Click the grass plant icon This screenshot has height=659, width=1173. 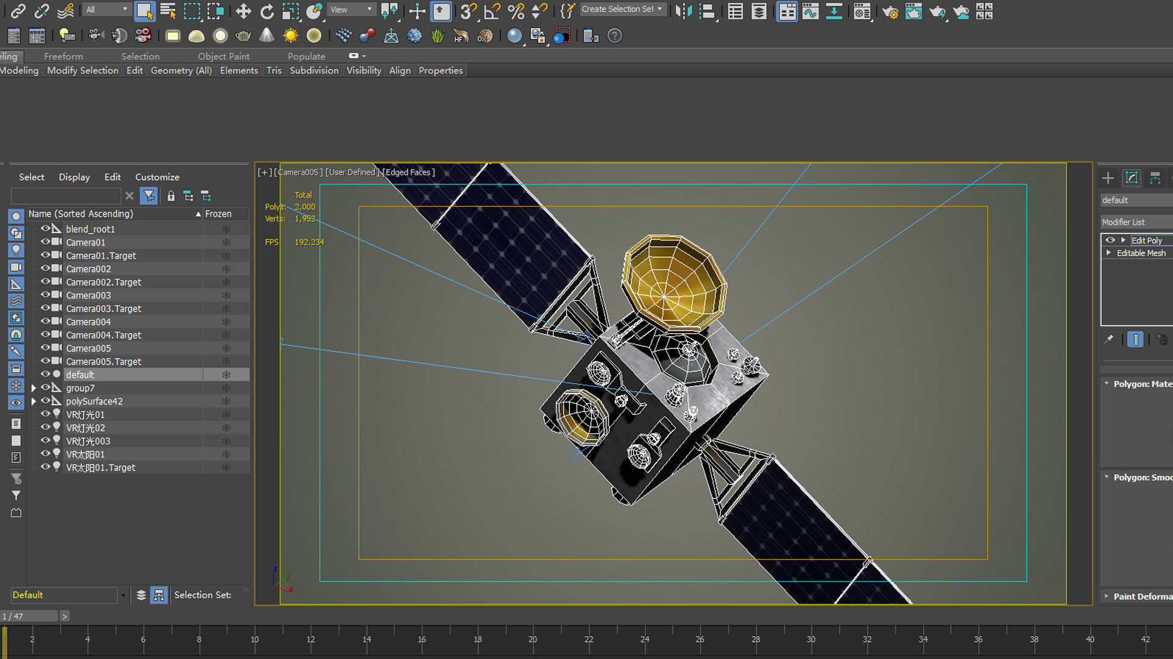pos(437,36)
